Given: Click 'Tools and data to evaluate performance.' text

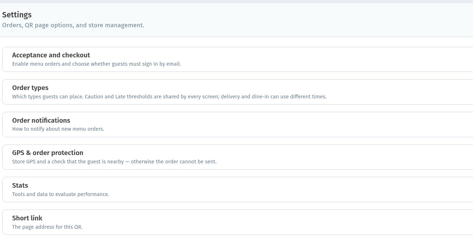Looking at the screenshot, I should pos(61,194).
